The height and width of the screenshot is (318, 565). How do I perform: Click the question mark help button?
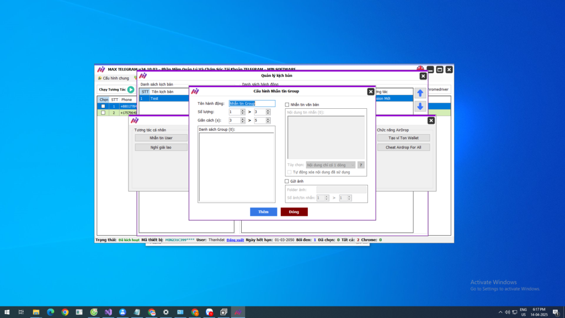(x=361, y=165)
